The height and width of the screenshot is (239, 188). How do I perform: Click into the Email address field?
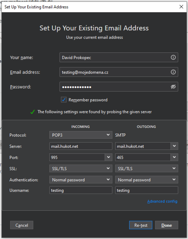click(x=114, y=72)
